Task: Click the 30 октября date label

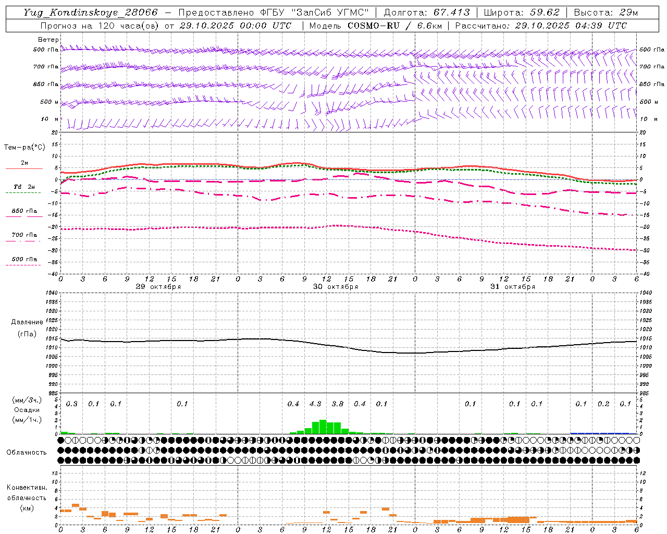Action: (x=336, y=287)
